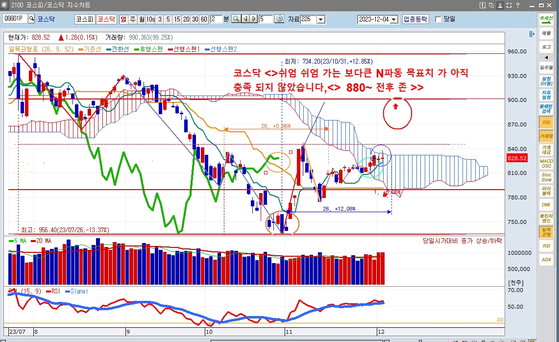Toggle the RSI button above ADX
The width and height of the screenshot is (559, 342).
click(546, 245)
